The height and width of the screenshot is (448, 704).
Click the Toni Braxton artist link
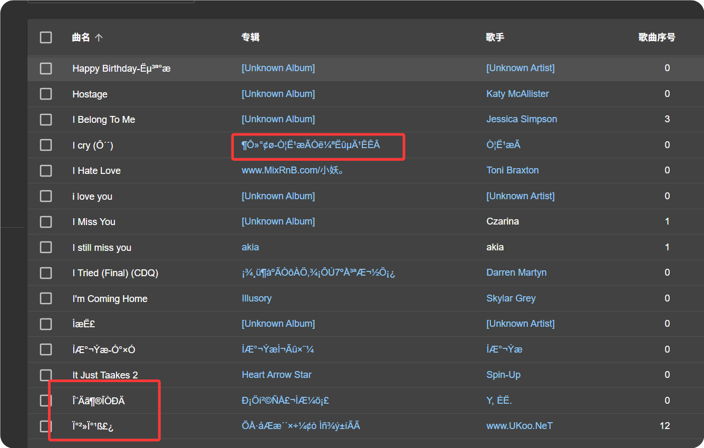tap(512, 170)
